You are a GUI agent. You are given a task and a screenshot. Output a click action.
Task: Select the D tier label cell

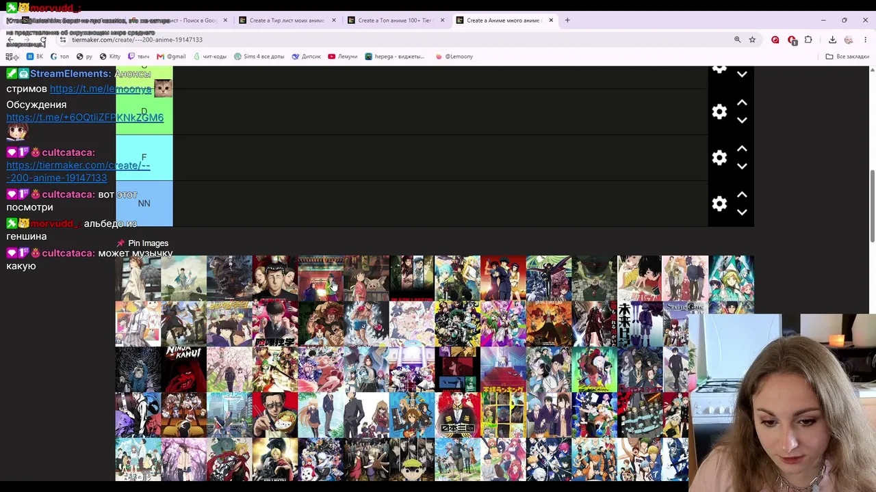[144, 112]
